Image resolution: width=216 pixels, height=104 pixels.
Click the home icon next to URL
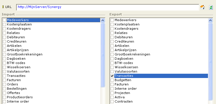point(203,7)
